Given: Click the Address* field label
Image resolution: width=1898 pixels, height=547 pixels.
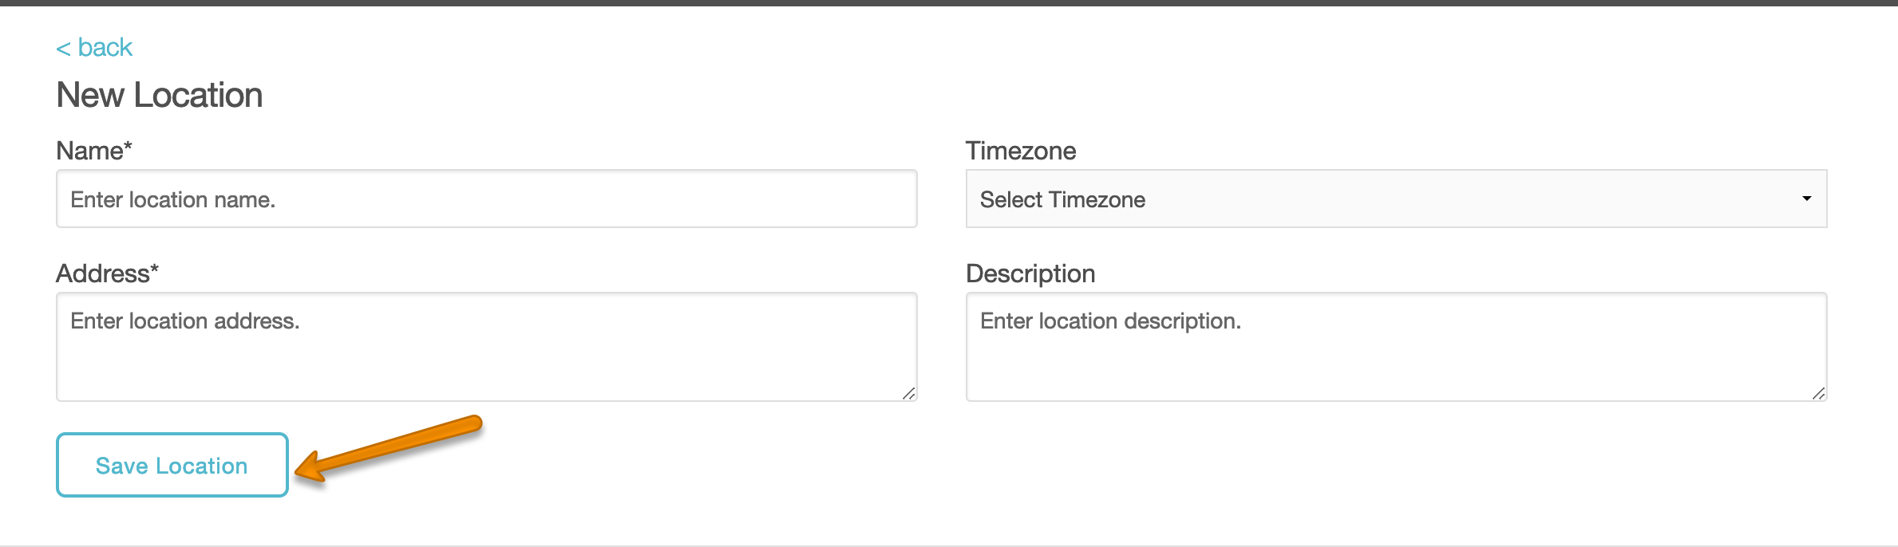Looking at the screenshot, I should tap(107, 272).
